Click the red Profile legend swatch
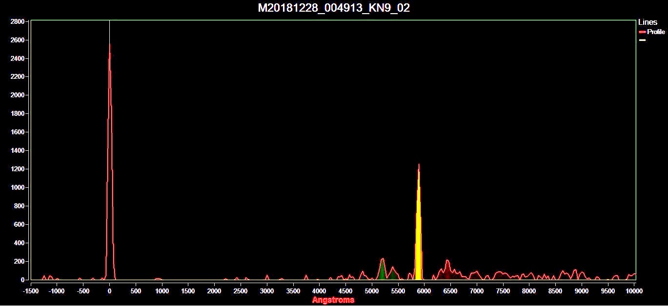 pos(642,32)
